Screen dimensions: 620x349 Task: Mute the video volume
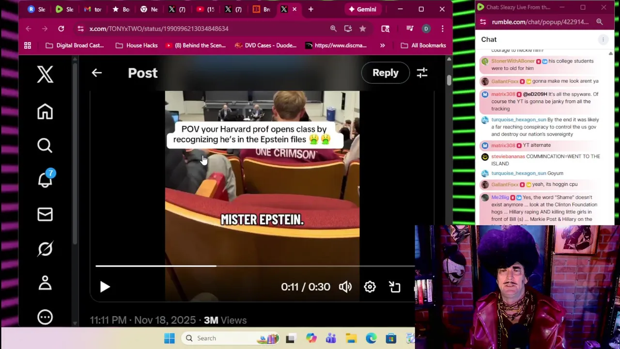point(345,287)
